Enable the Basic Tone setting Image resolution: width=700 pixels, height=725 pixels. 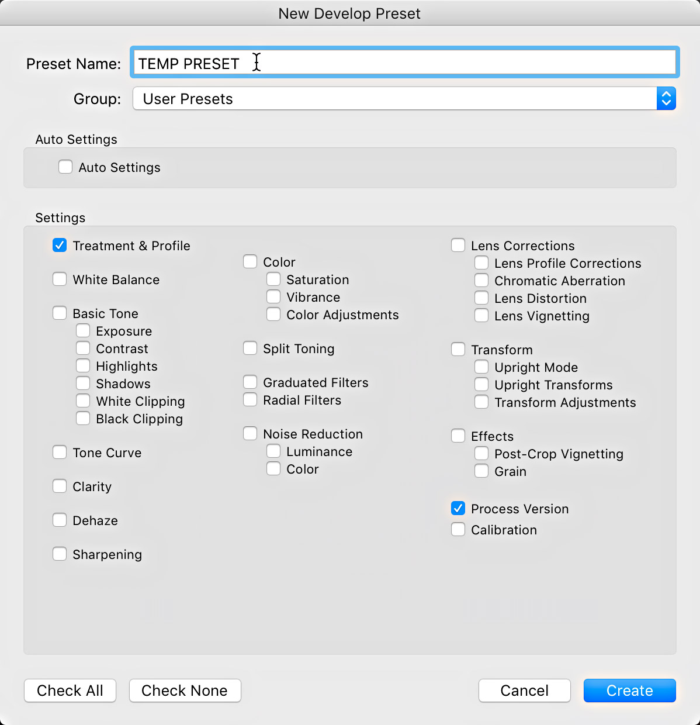click(60, 313)
